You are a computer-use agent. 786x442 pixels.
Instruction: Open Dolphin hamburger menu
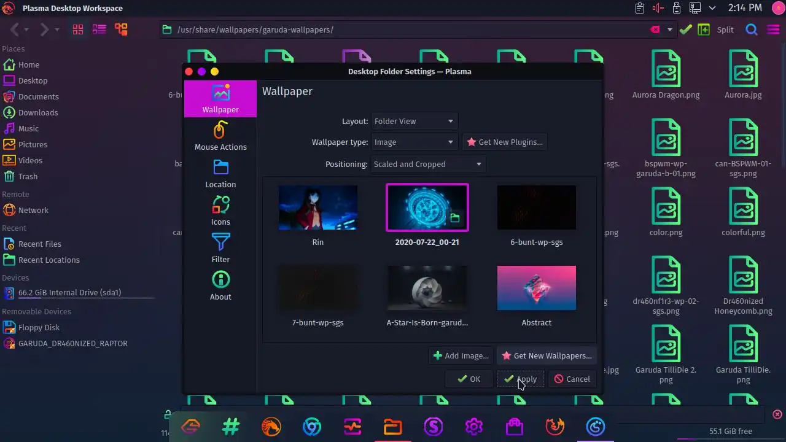pos(773,29)
